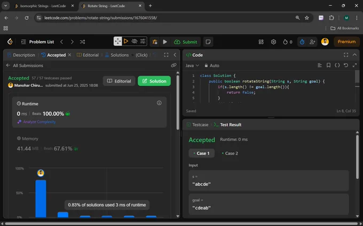Collapse the Code panel chevron

coord(354,55)
